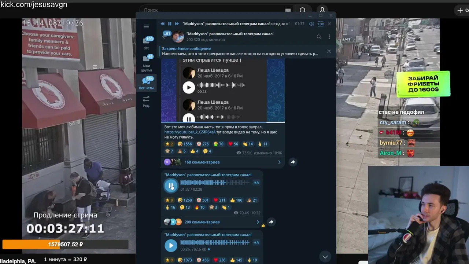Search within the Maddyson channel
This screenshot has height=264, width=469.
pyautogui.click(x=319, y=37)
